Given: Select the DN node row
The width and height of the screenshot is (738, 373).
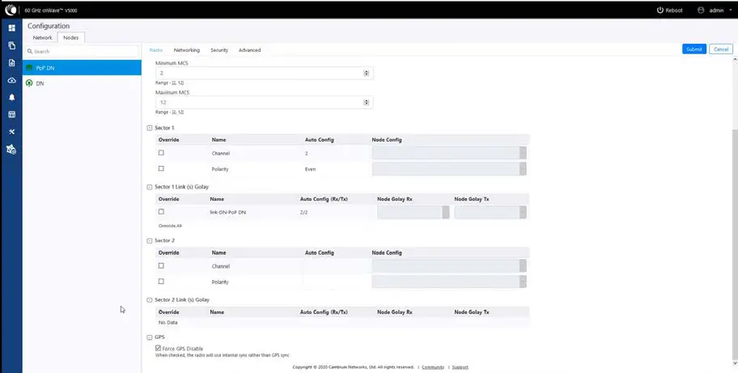Looking at the screenshot, I should (x=82, y=83).
